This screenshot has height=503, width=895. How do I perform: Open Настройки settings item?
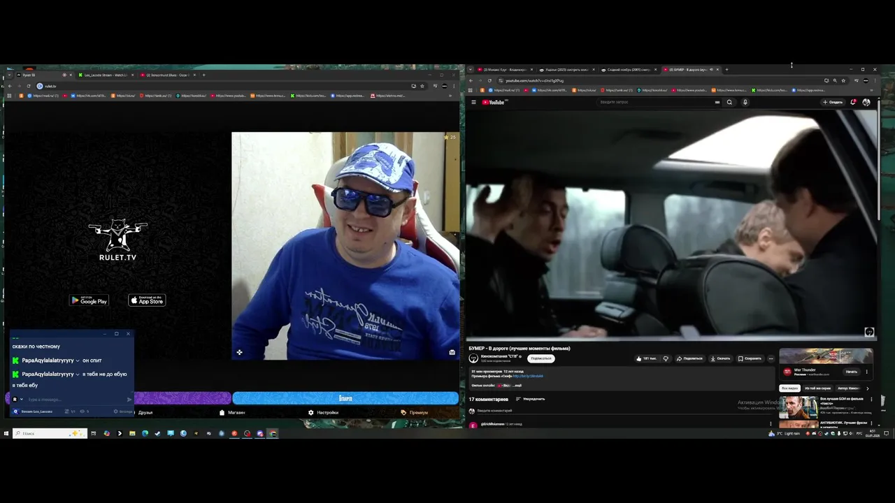(x=324, y=412)
